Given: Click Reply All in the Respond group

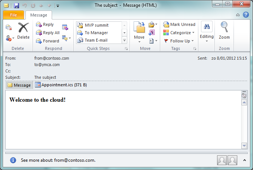Looking at the screenshot, I should point(48,33).
